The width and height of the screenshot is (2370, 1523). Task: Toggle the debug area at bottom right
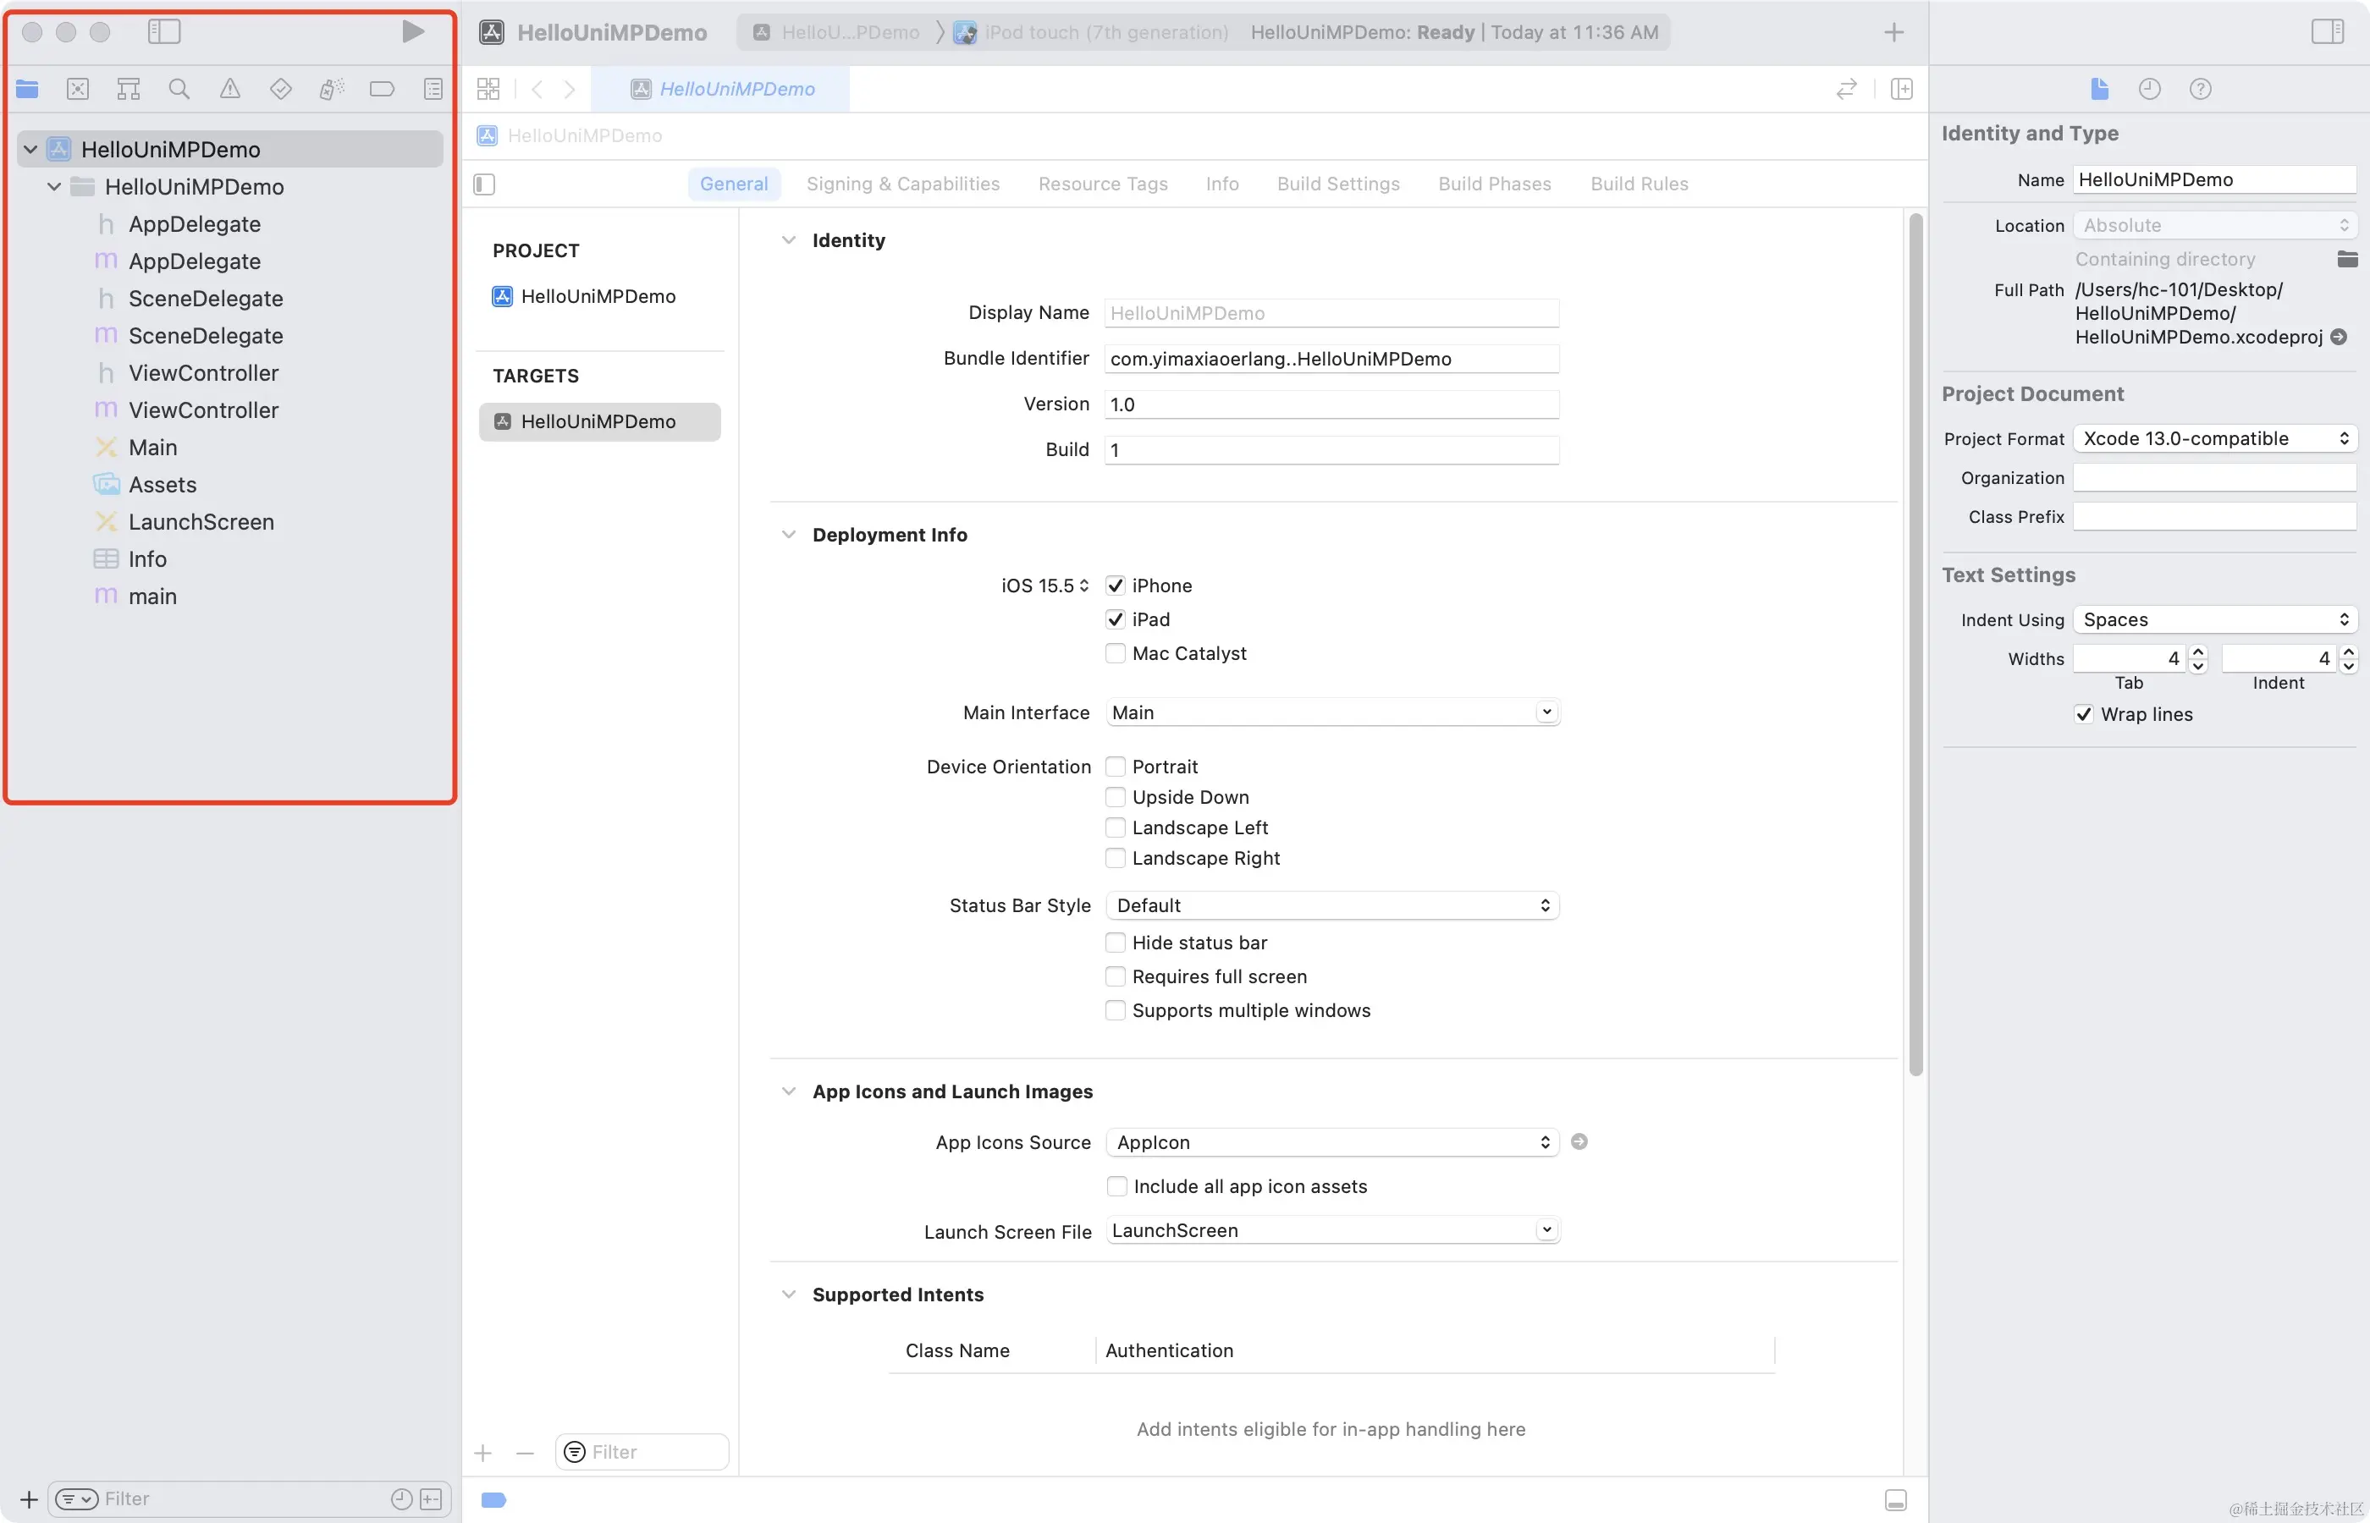coord(1896,1500)
